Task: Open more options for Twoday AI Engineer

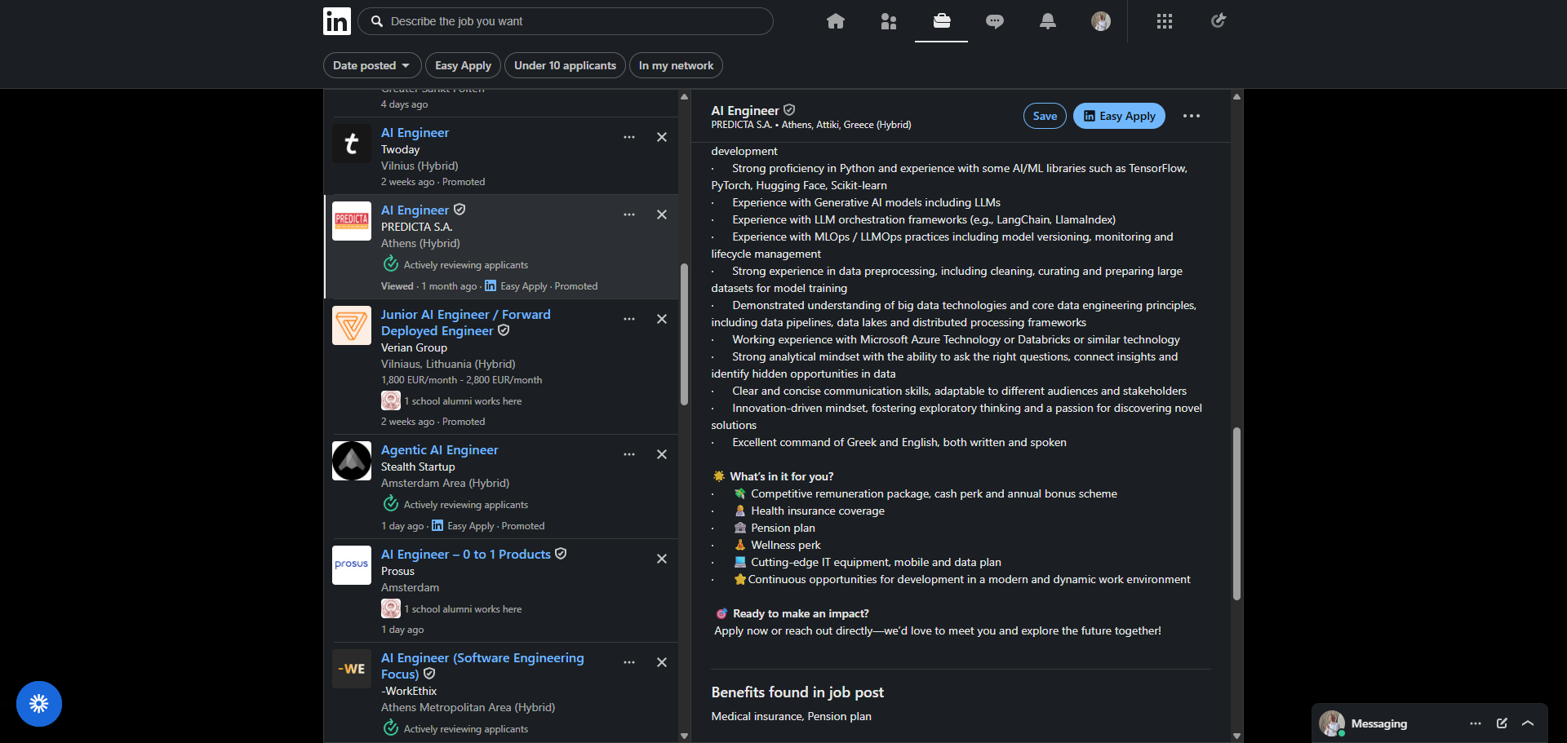Action: (x=629, y=137)
